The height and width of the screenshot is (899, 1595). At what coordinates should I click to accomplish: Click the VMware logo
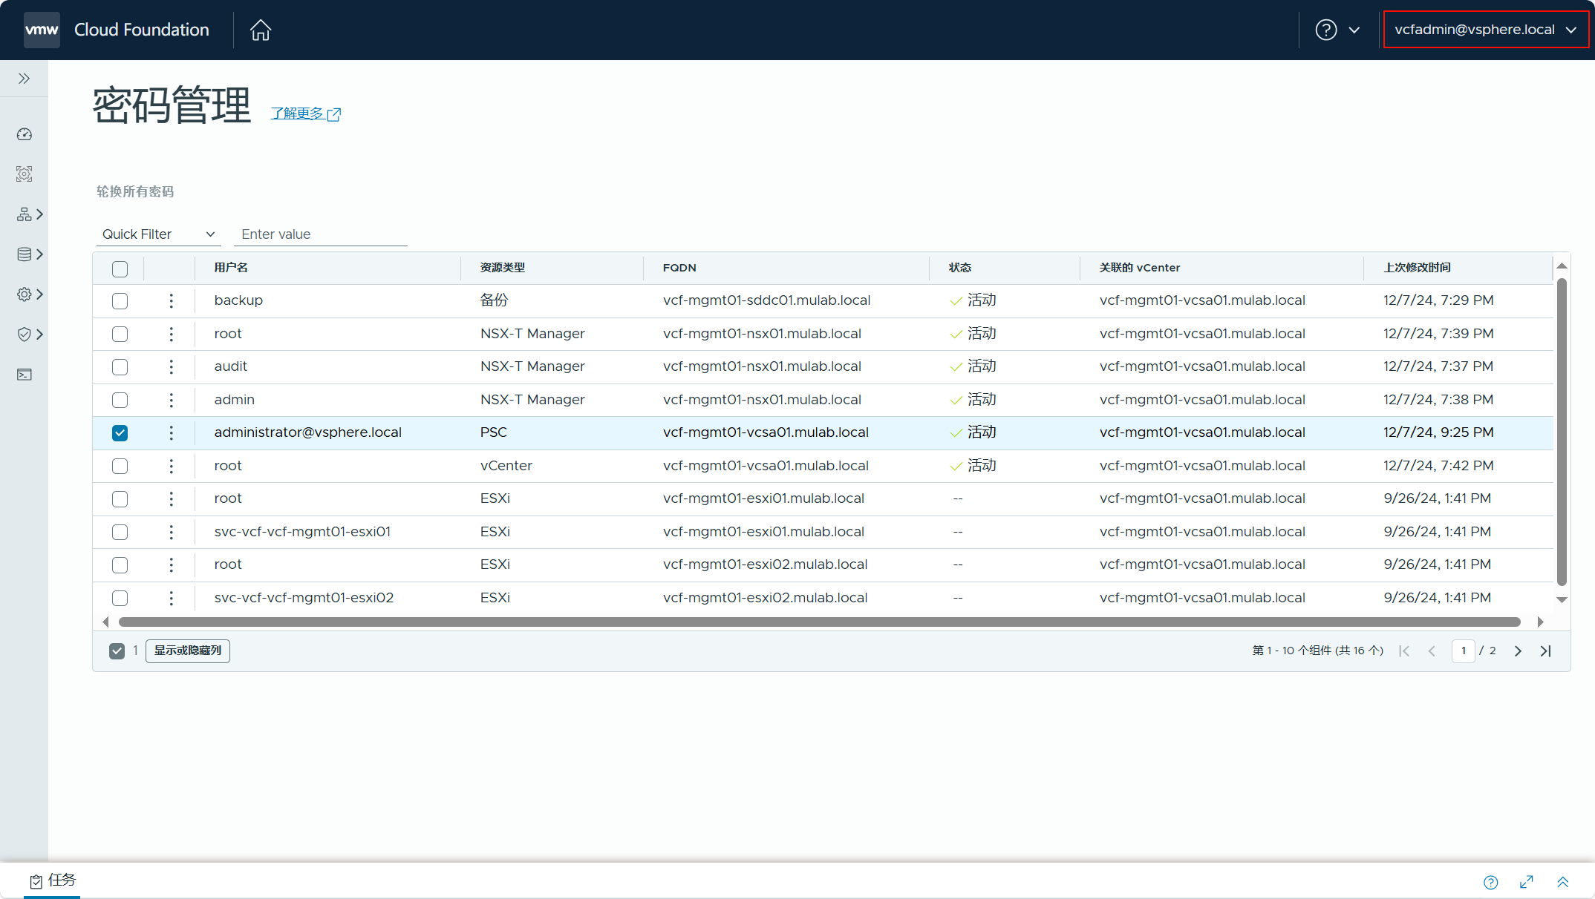click(42, 30)
